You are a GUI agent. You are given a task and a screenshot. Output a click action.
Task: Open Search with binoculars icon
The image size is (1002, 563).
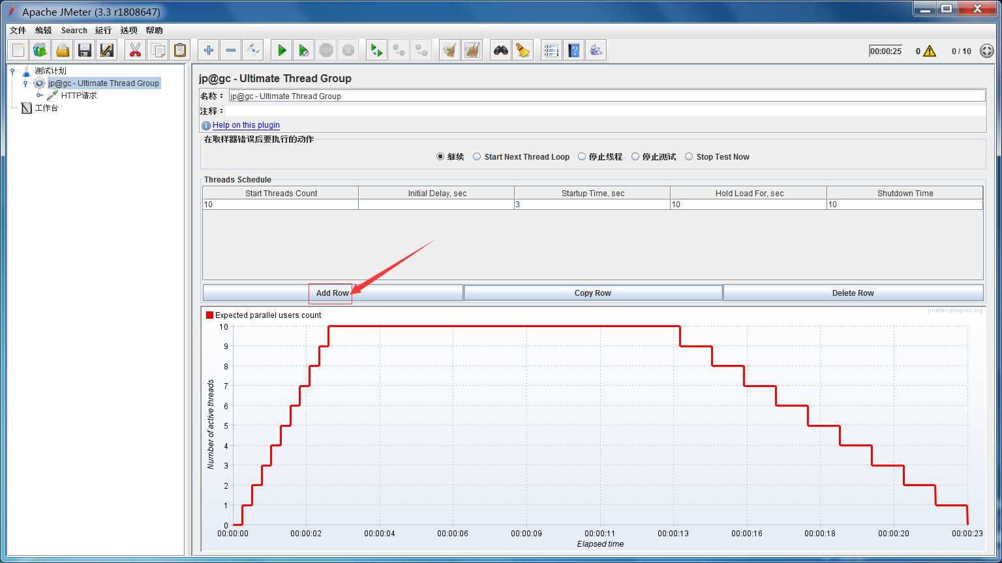pyautogui.click(x=500, y=50)
